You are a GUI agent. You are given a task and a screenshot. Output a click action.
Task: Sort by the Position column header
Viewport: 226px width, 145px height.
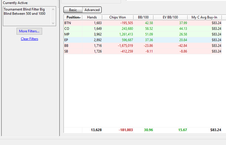tap(73, 17)
